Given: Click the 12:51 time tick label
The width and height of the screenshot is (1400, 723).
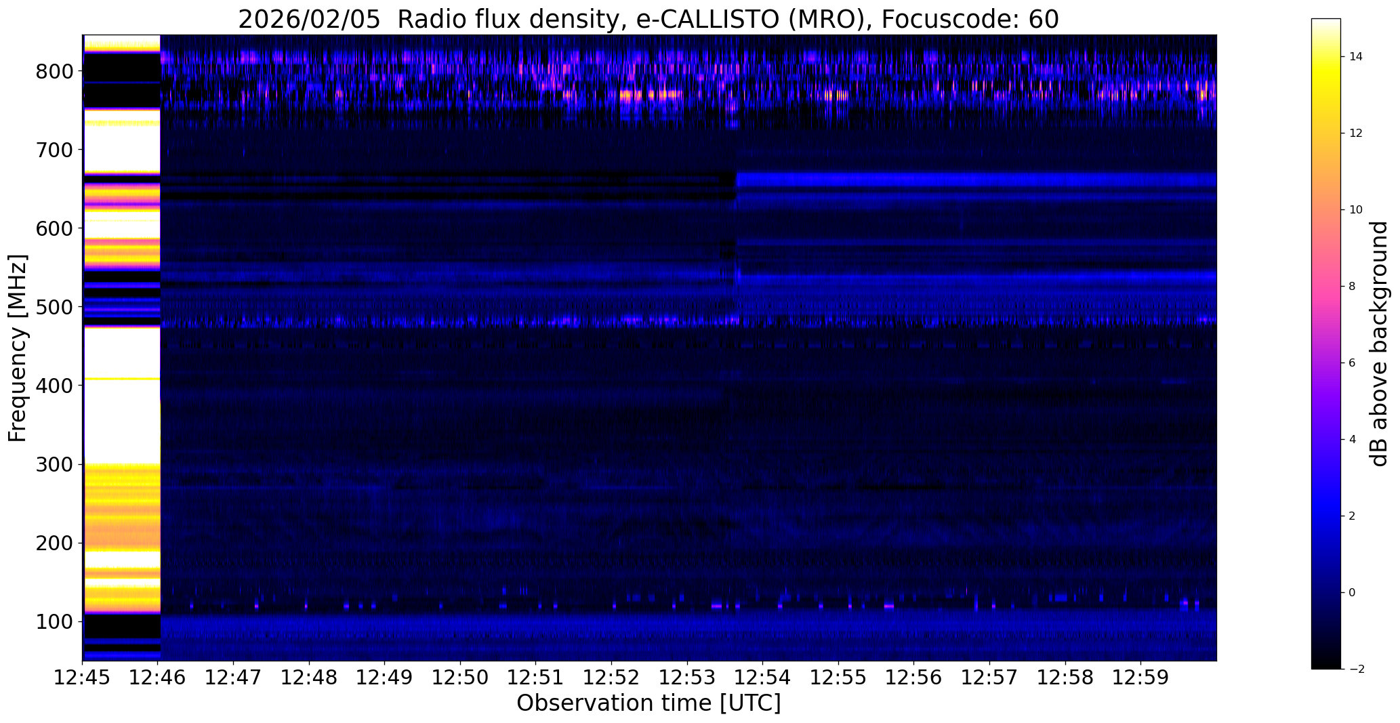Looking at the screenshot, I should [536, 678].
